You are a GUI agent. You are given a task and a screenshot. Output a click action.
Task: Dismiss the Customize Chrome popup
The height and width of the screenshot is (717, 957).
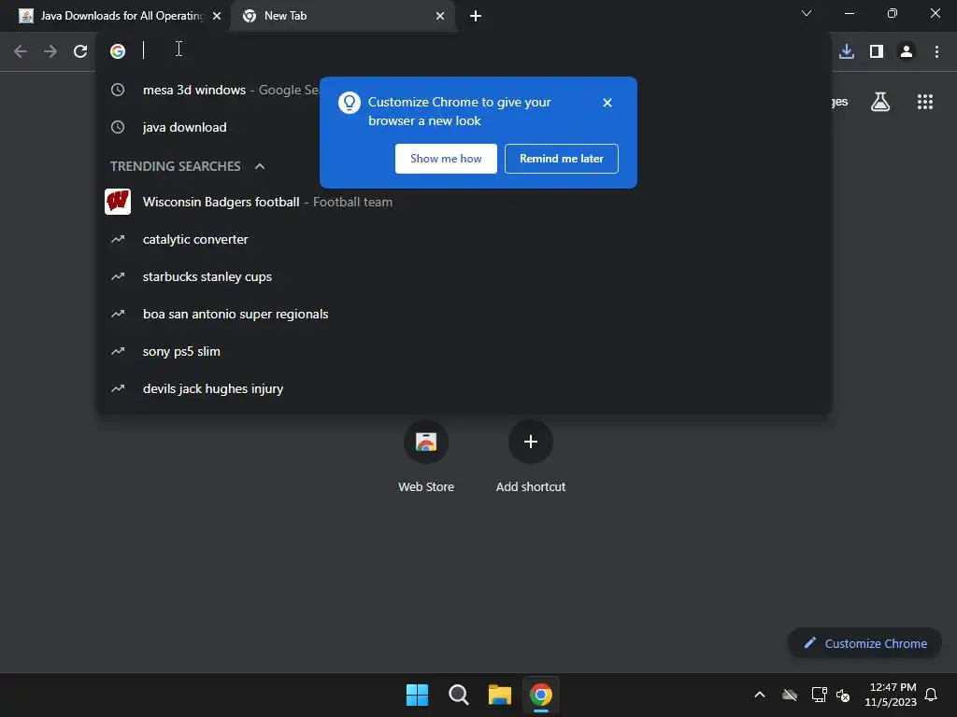[607, 103]
